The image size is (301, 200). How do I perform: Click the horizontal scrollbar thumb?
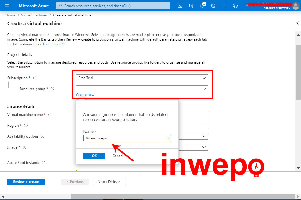tap(183, 196)
